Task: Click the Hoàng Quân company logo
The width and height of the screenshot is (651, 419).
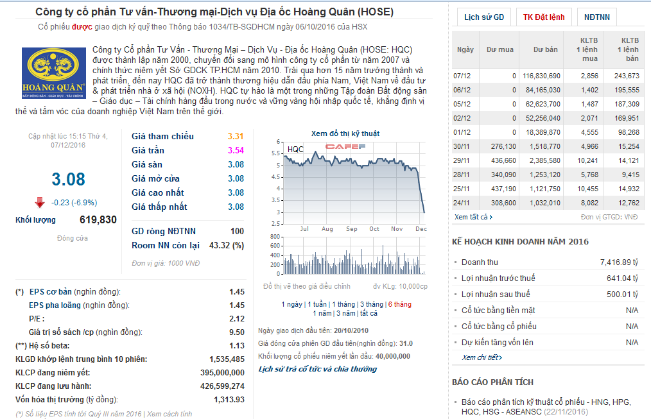Action: click(53, 73)
